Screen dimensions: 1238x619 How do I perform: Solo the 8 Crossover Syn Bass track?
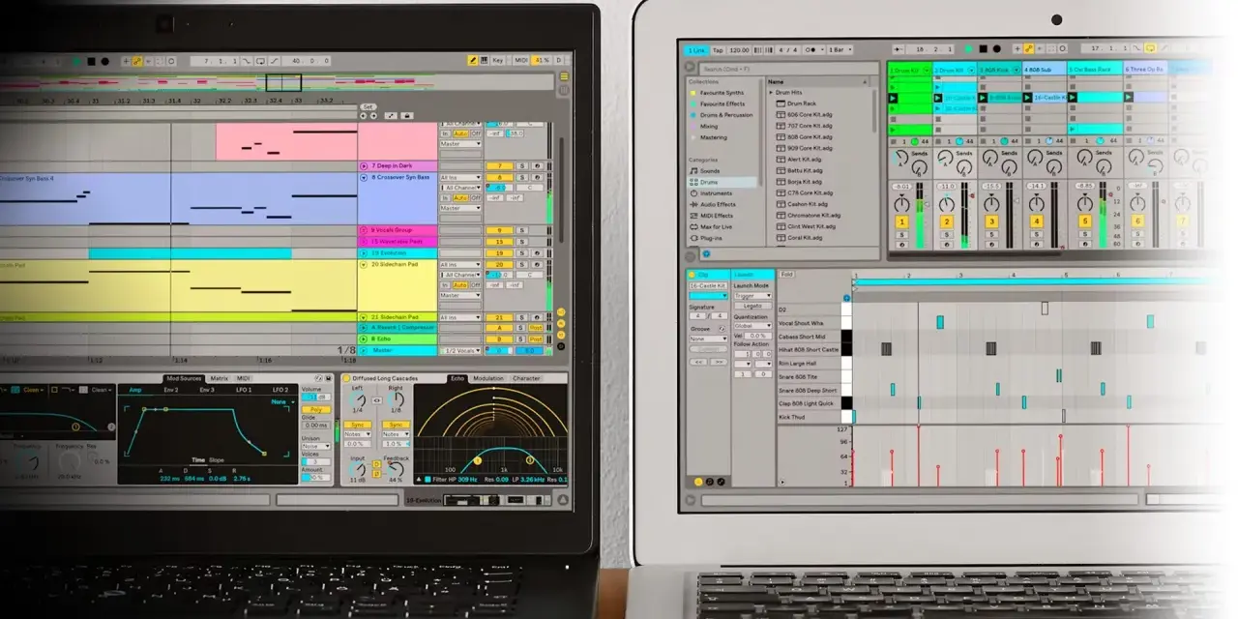tap(521, 177)
